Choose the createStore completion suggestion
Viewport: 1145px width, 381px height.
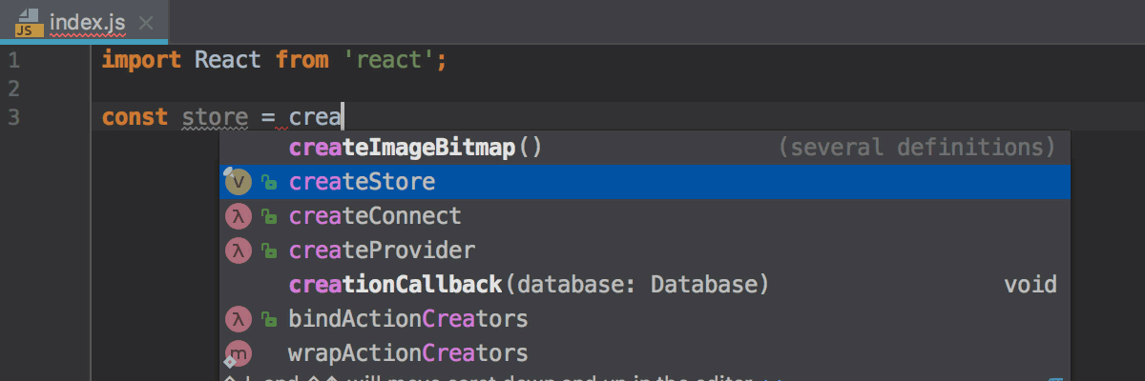[x=362, y=182]
